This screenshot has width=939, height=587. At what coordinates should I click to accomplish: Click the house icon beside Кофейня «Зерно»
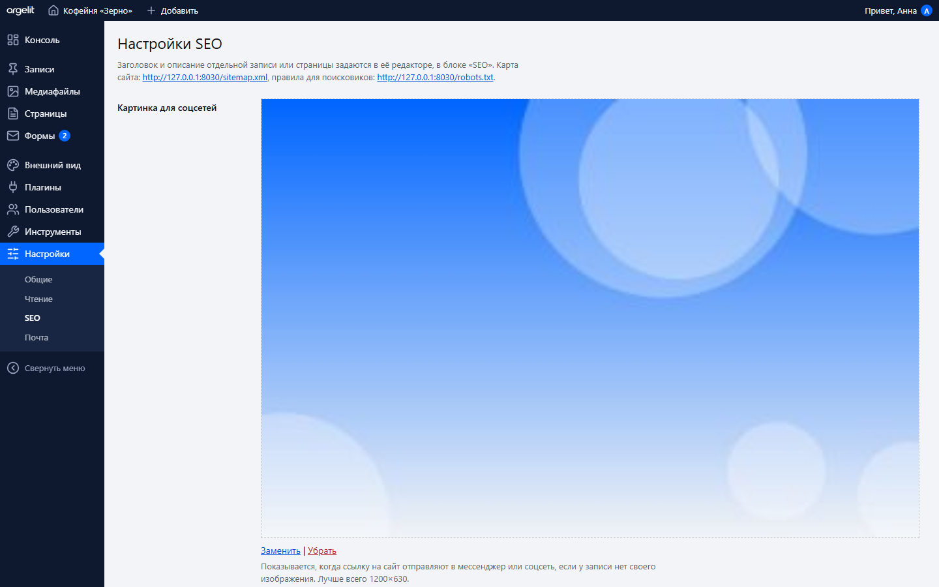[x=53, y=10]
